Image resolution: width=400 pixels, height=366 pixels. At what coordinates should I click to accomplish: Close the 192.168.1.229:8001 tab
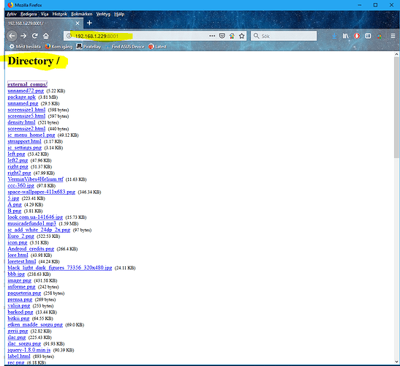point(78,23)
